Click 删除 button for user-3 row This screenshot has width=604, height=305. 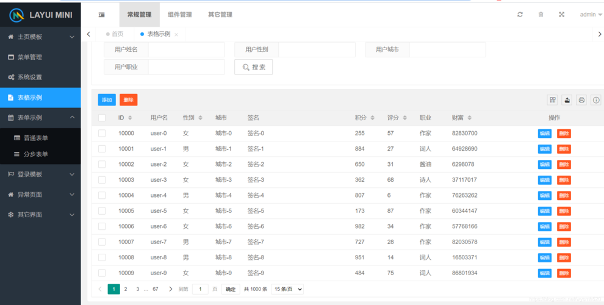pos(564,180)
